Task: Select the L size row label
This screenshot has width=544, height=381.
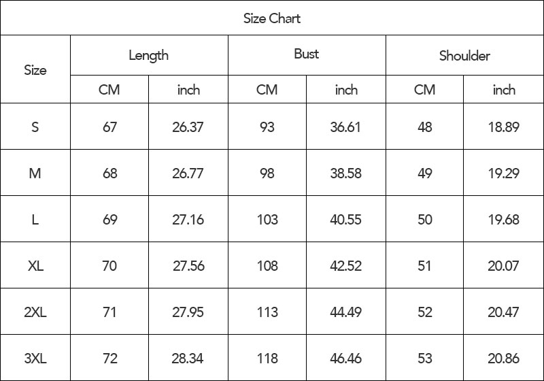Action: pos(35,220)
